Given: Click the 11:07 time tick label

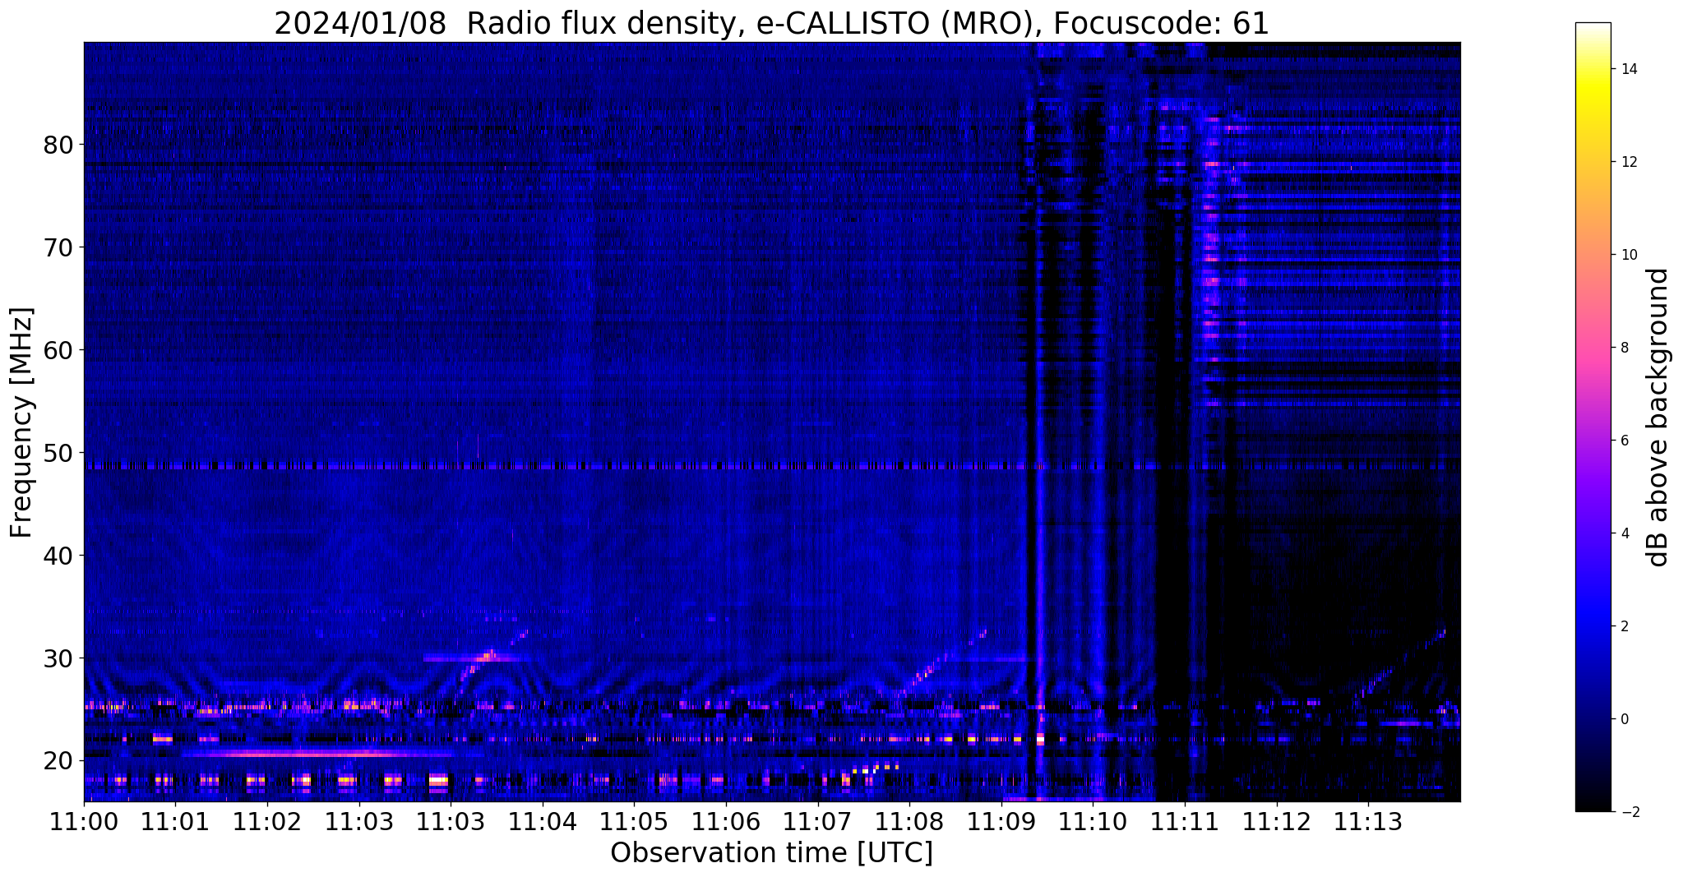Looking at the screenshot, I should (817, 822).
